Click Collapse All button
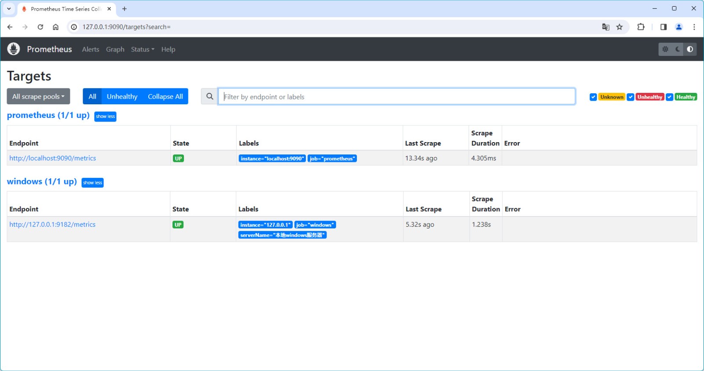This screenshot has width=704, height=371. 165,96
